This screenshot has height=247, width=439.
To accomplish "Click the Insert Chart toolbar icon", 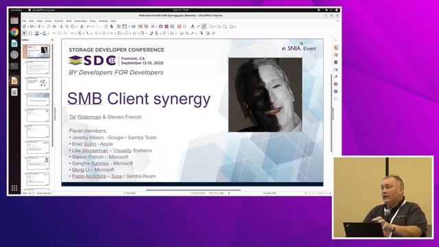I will pos(172,27).
